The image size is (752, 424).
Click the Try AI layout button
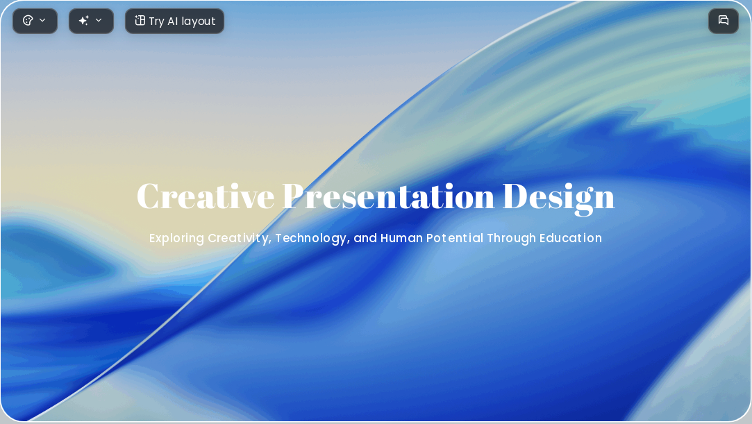(174, 21)
